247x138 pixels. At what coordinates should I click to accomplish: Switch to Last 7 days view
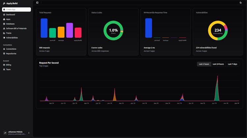pyautogui.click(x=233, y=64)
